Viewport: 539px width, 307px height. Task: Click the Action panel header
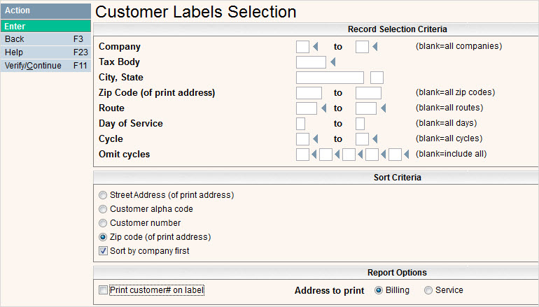[45, 10]
